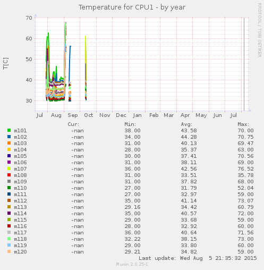Click the m115 olive green legend swatch

click(9, 220)
